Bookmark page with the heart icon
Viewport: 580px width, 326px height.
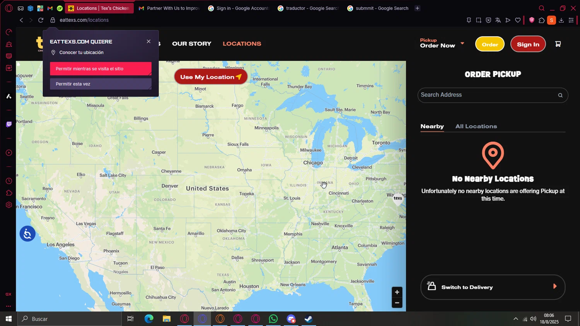coord(518,20)
